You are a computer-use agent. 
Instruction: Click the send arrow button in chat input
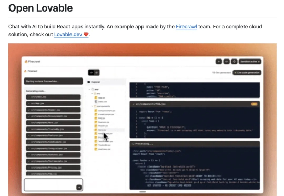pyautogui.click(x=79, y=187)
